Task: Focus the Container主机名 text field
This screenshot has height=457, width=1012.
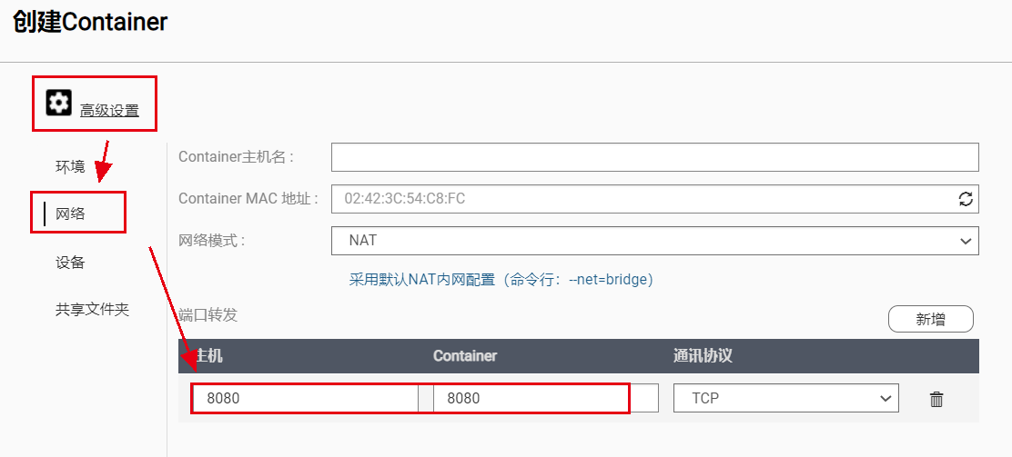Action: click(655, 157)
